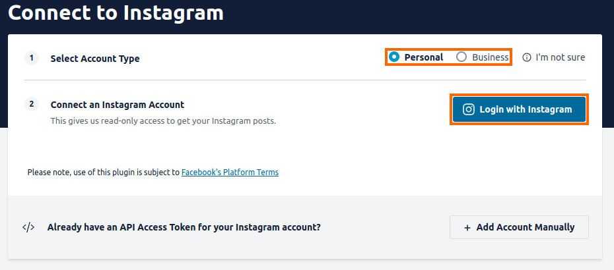Open the "I'm not sure" help text
This screenshot has width=614, height=270.
560,57
